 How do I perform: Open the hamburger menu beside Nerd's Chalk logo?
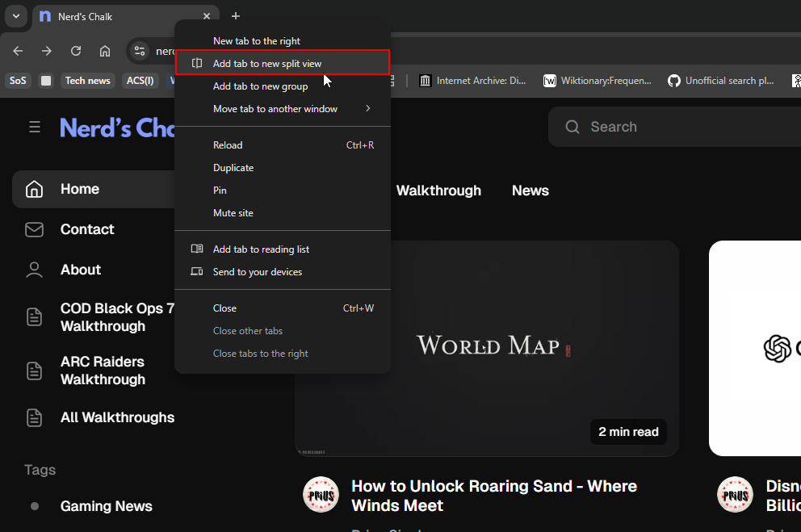tap(35, 127)
